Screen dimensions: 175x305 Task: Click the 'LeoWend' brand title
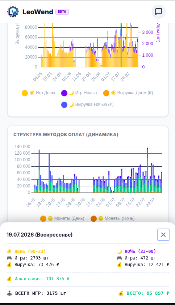coord(38,12)
